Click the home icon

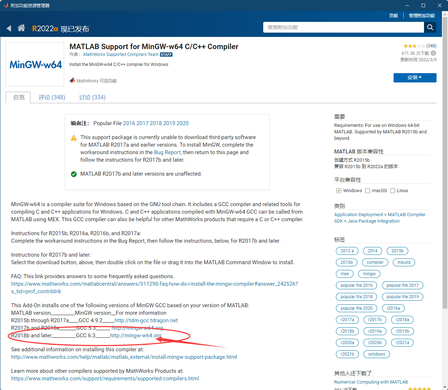21,27
